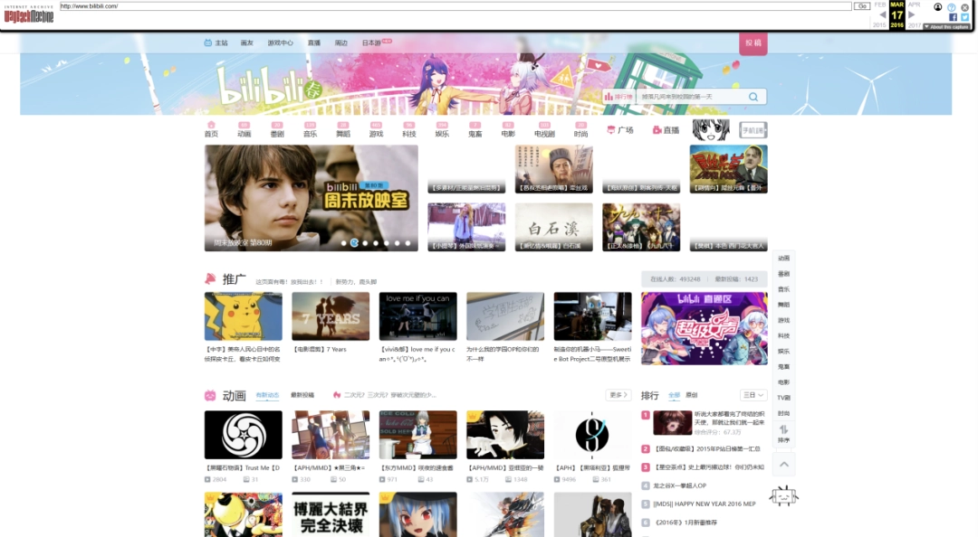Open ranking item 龙之谷X一拳超人OP

679,485
